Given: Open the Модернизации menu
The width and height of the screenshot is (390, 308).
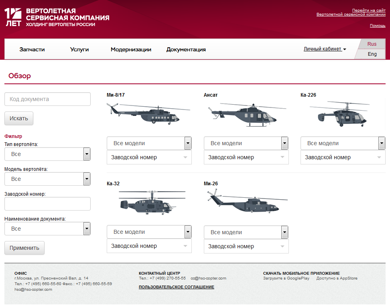Looking at the screenshot, I should tap(131, 49).
